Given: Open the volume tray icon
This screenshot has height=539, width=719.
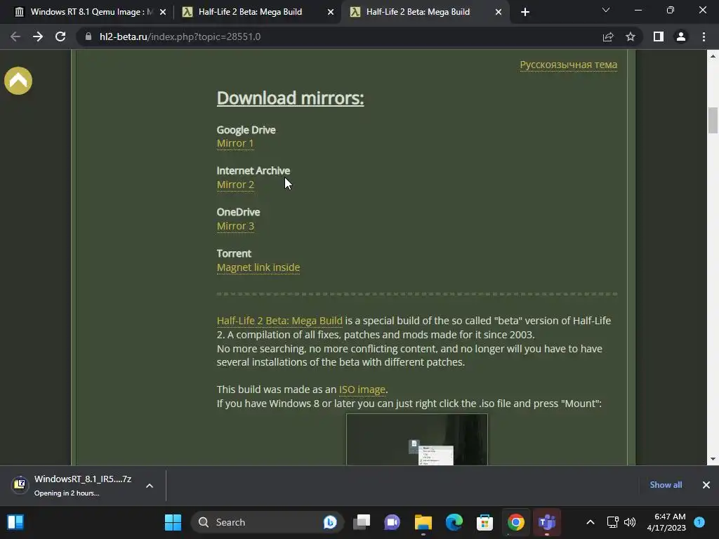Looking at the screenshot, I should point(630,522).
